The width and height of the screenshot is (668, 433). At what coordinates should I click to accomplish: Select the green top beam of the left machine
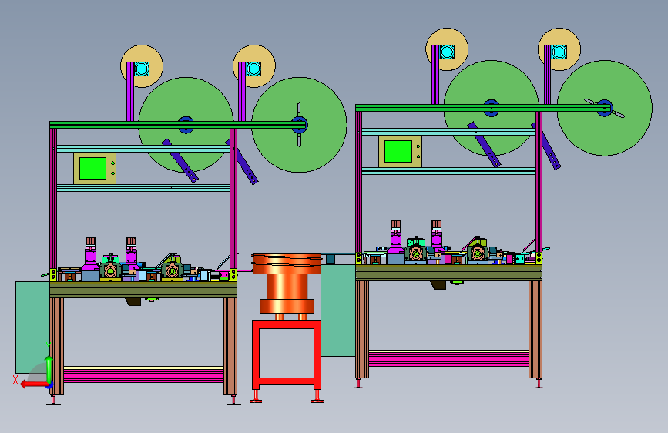178,125
